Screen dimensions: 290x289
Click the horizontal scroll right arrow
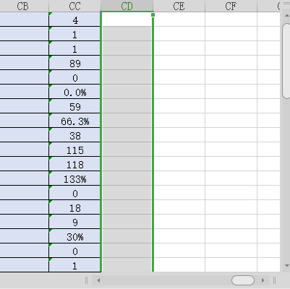(x=263, y=280)
